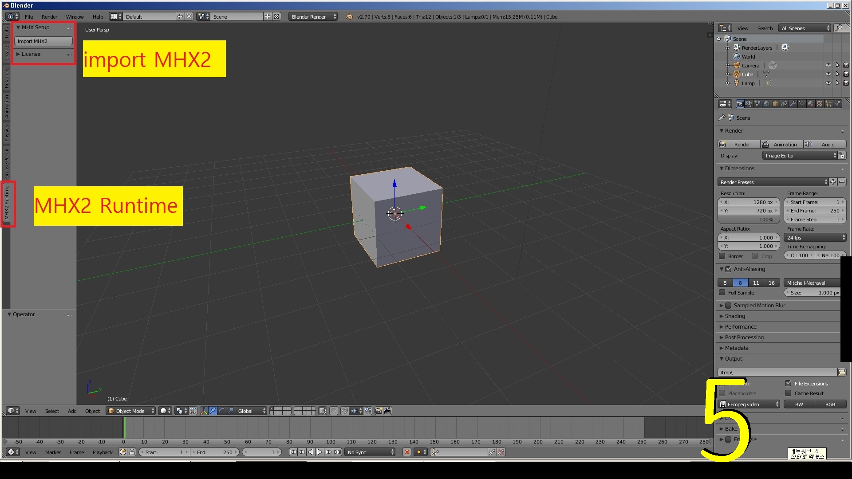Viewport: 852px width, 479px height.
Task: Open the Window menu
Action: tap(75, 16)
